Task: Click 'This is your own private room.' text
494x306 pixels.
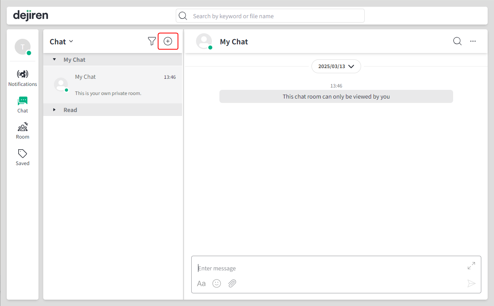Action: (x=108, y=93)
